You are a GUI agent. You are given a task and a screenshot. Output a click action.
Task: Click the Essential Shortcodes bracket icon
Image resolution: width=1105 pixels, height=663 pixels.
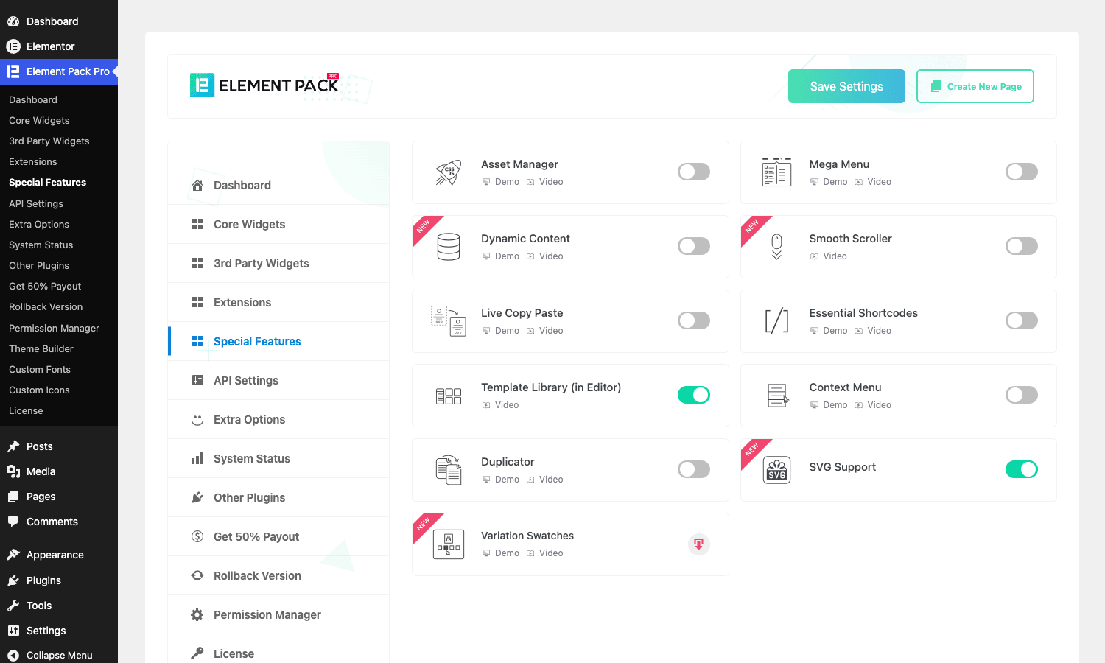776,321
